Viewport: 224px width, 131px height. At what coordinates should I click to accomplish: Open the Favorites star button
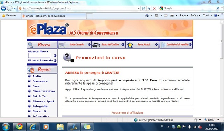pos(9,15)
